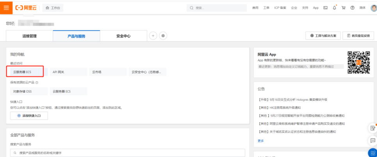Open 对象存储 OSS product

(29, 91)
